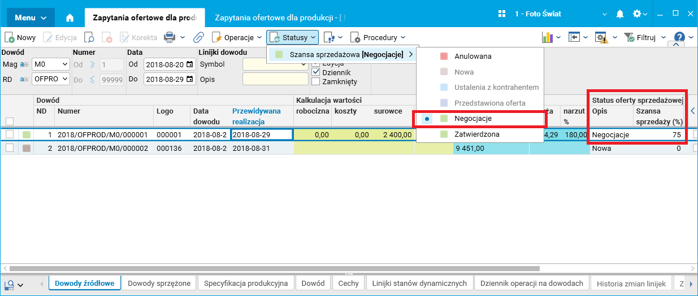Enable the Zamknięty checkbox

(x=316, y=81)
